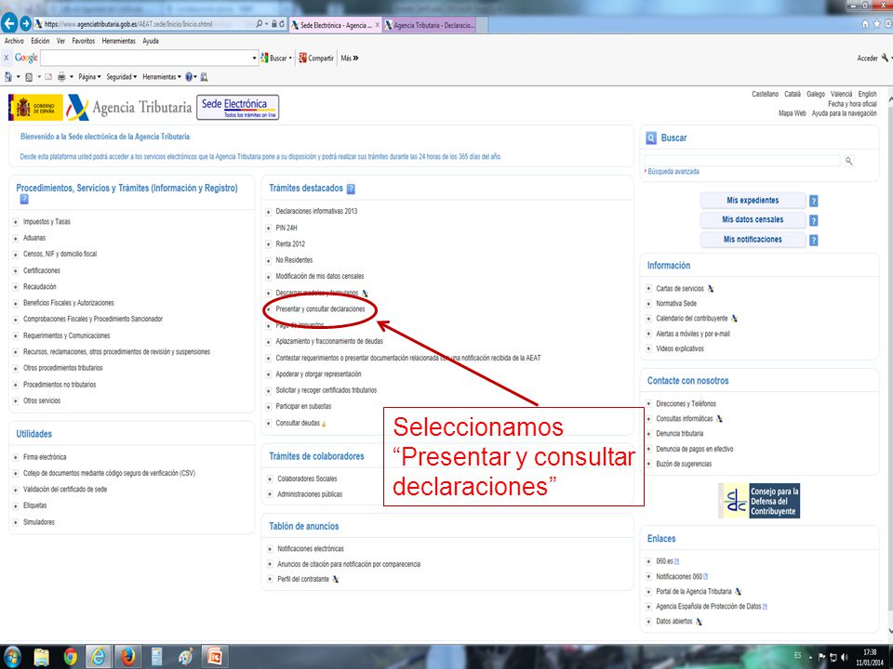Click the Google toolbar logo
The width and height of the screenshot is (893, 669).
tap(26, 58)
